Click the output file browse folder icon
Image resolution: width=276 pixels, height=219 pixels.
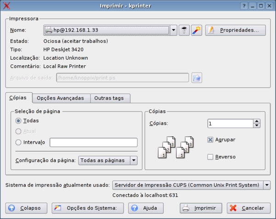(196, 78)
